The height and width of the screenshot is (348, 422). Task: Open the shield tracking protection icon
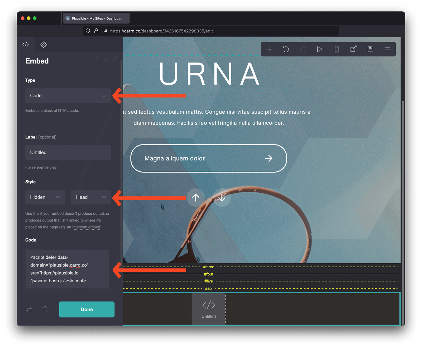(88, 31)
